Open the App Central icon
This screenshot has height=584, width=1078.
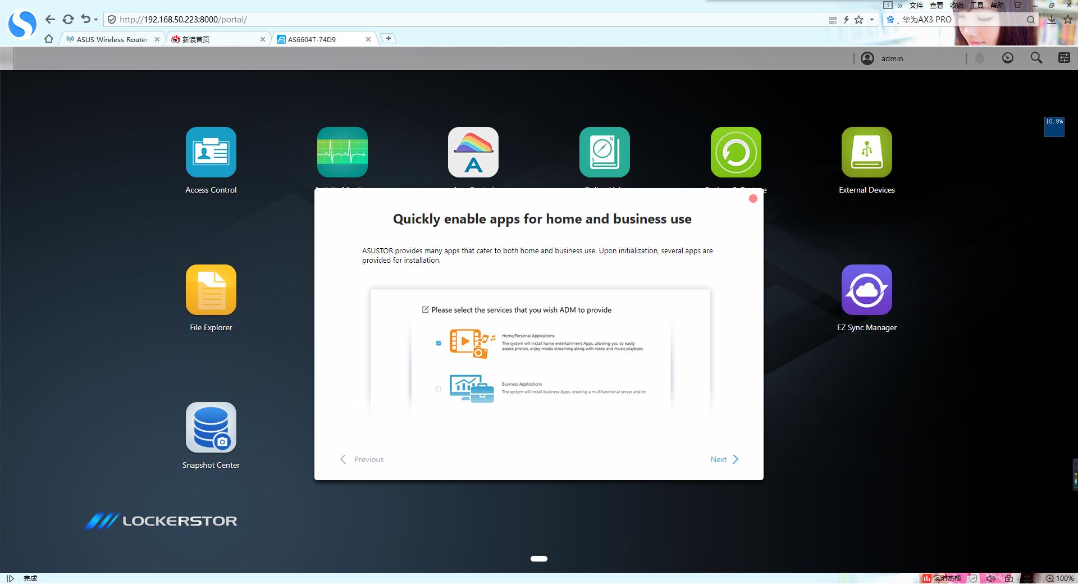coord(473,152)
